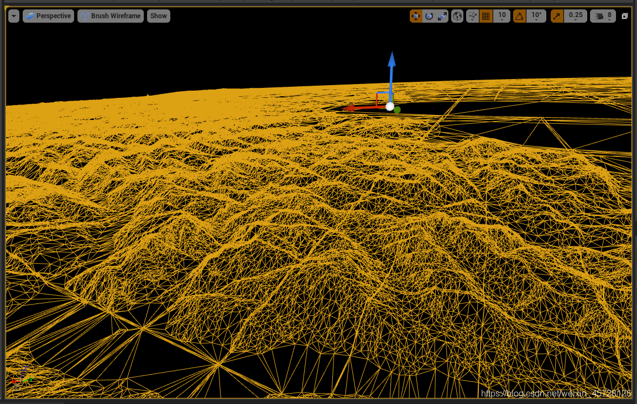Open the Perspective view mode menu
637x404 pixels.
click(48, 16)
